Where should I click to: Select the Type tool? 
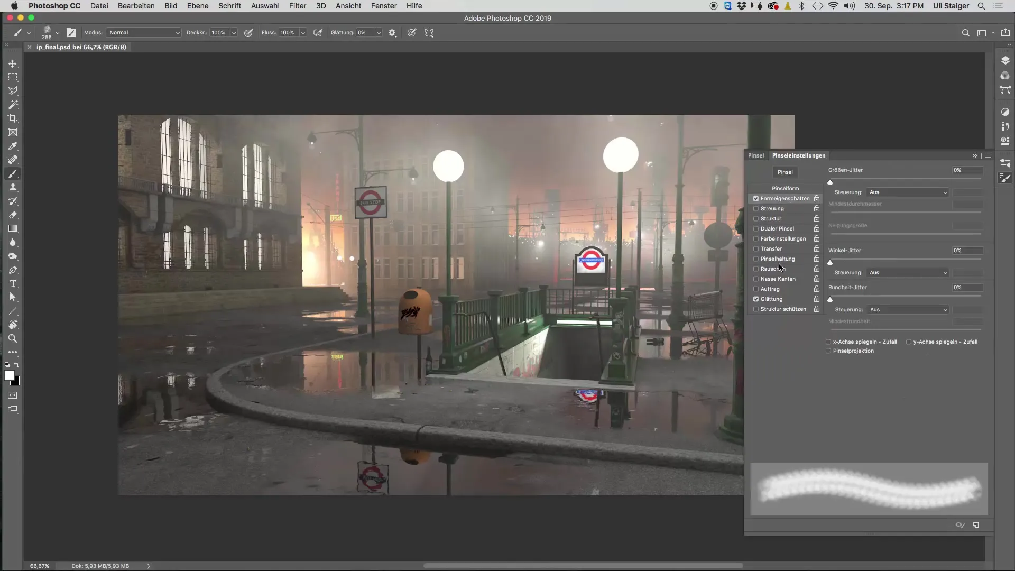click(13, 283)
